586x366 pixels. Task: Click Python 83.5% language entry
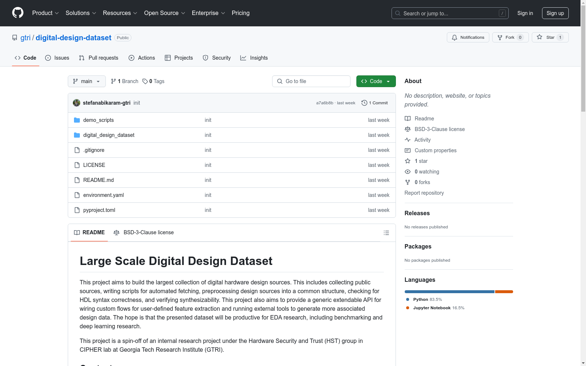click(424, 299)
